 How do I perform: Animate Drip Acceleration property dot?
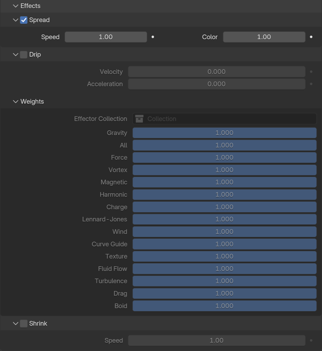tap(311, 84)
